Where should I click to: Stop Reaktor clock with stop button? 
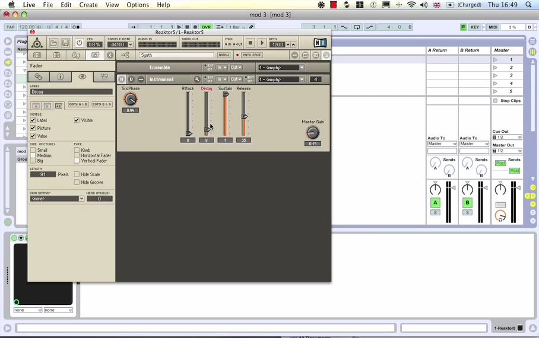tap(251, 43)
